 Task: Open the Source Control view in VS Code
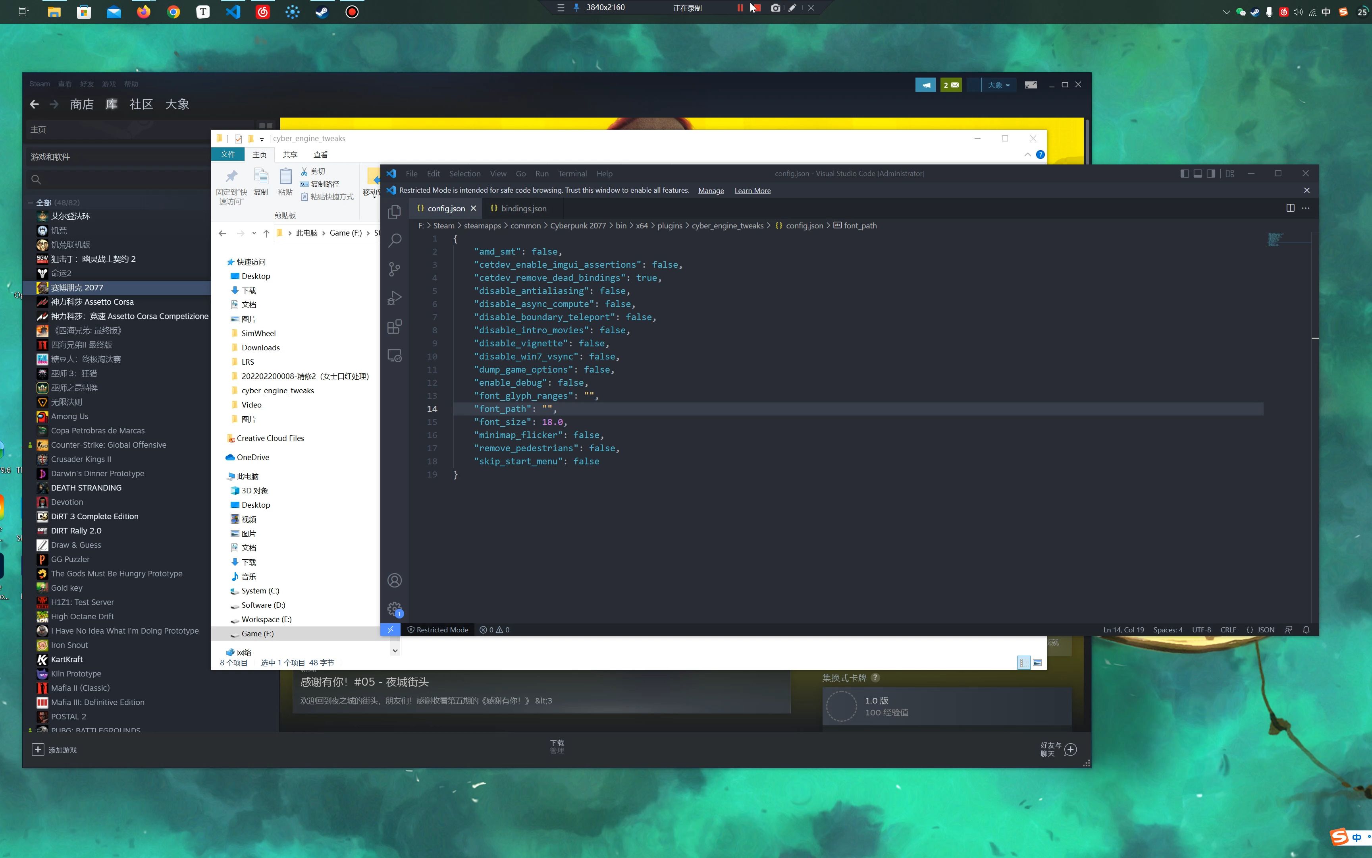coord(395,269)
